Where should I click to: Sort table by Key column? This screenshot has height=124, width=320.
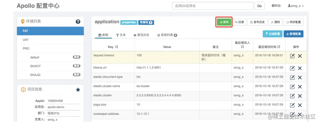tap(116, 47)
